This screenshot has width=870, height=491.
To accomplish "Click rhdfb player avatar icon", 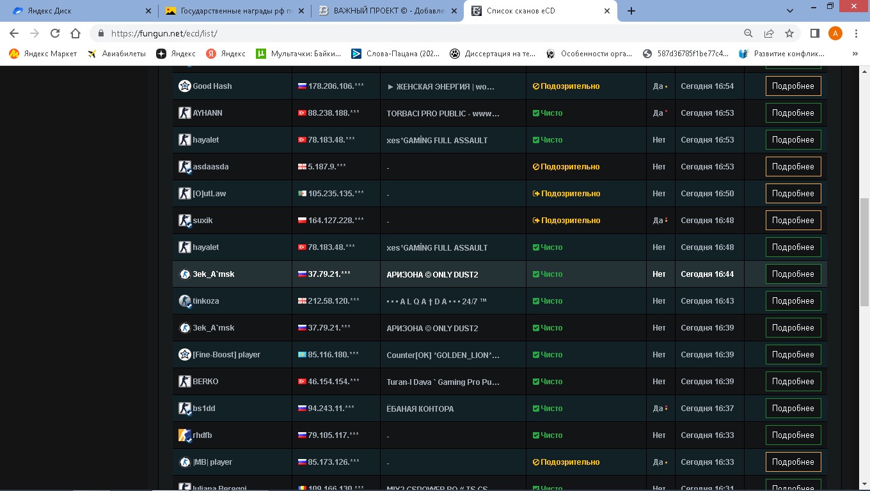I will pyautogui.click(x=184, y=435).
